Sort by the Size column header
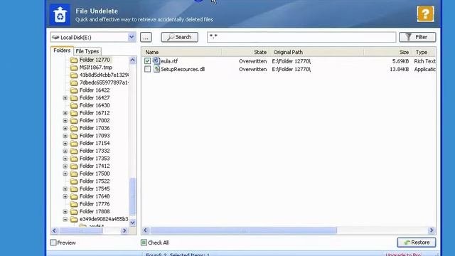Viewport: 455px width, 256px height. point(387,52)
